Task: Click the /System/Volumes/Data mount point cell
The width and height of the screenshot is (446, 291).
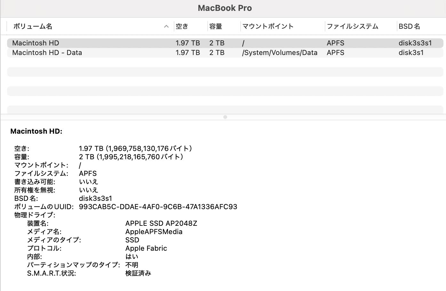Action: click(280, 53)
